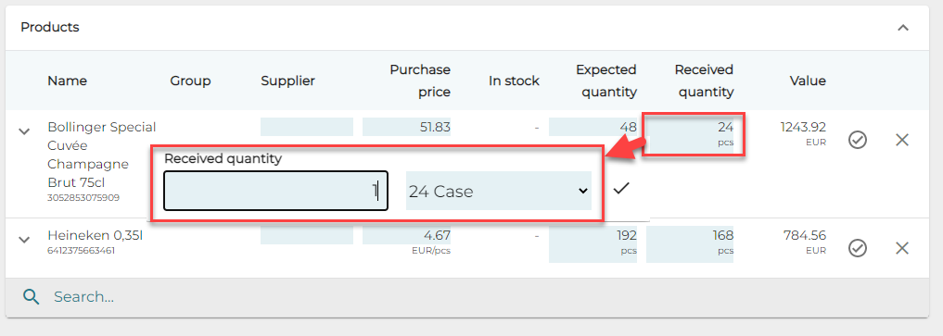The height and width of the screenshot is (336, 943).
Task: Expand the Heineken 0,35l row
Action: [24, 240]
